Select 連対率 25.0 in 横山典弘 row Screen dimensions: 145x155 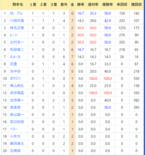93,86
